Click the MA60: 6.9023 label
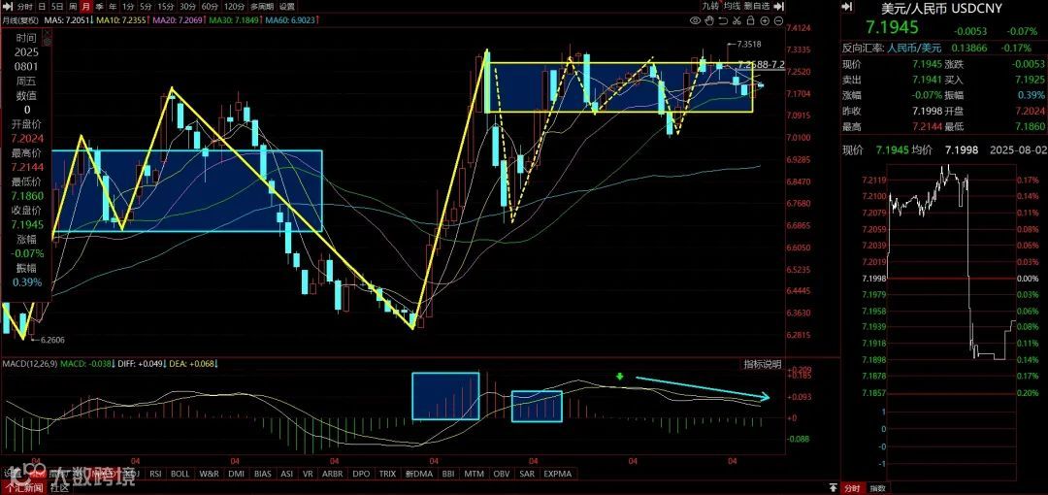The height and width of the screenshot is (495, 1048). 290,20
